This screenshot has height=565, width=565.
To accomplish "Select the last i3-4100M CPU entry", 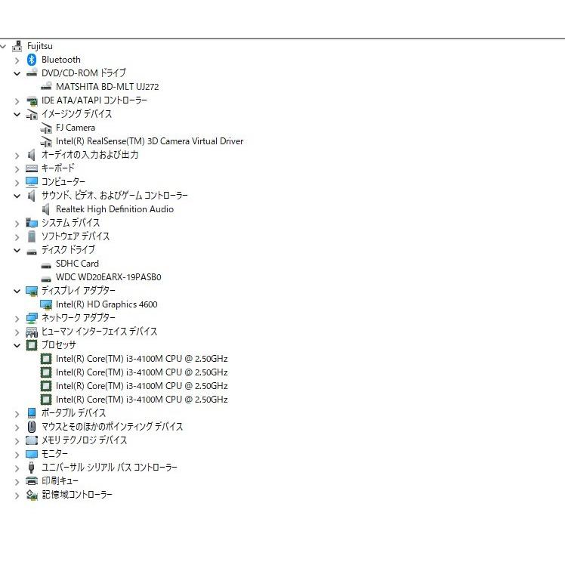I will point(141,400).
